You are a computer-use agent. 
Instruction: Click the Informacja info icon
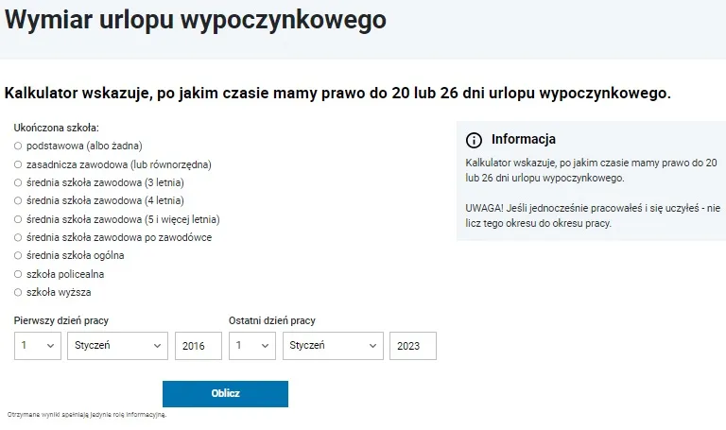[x=475, y=141]
